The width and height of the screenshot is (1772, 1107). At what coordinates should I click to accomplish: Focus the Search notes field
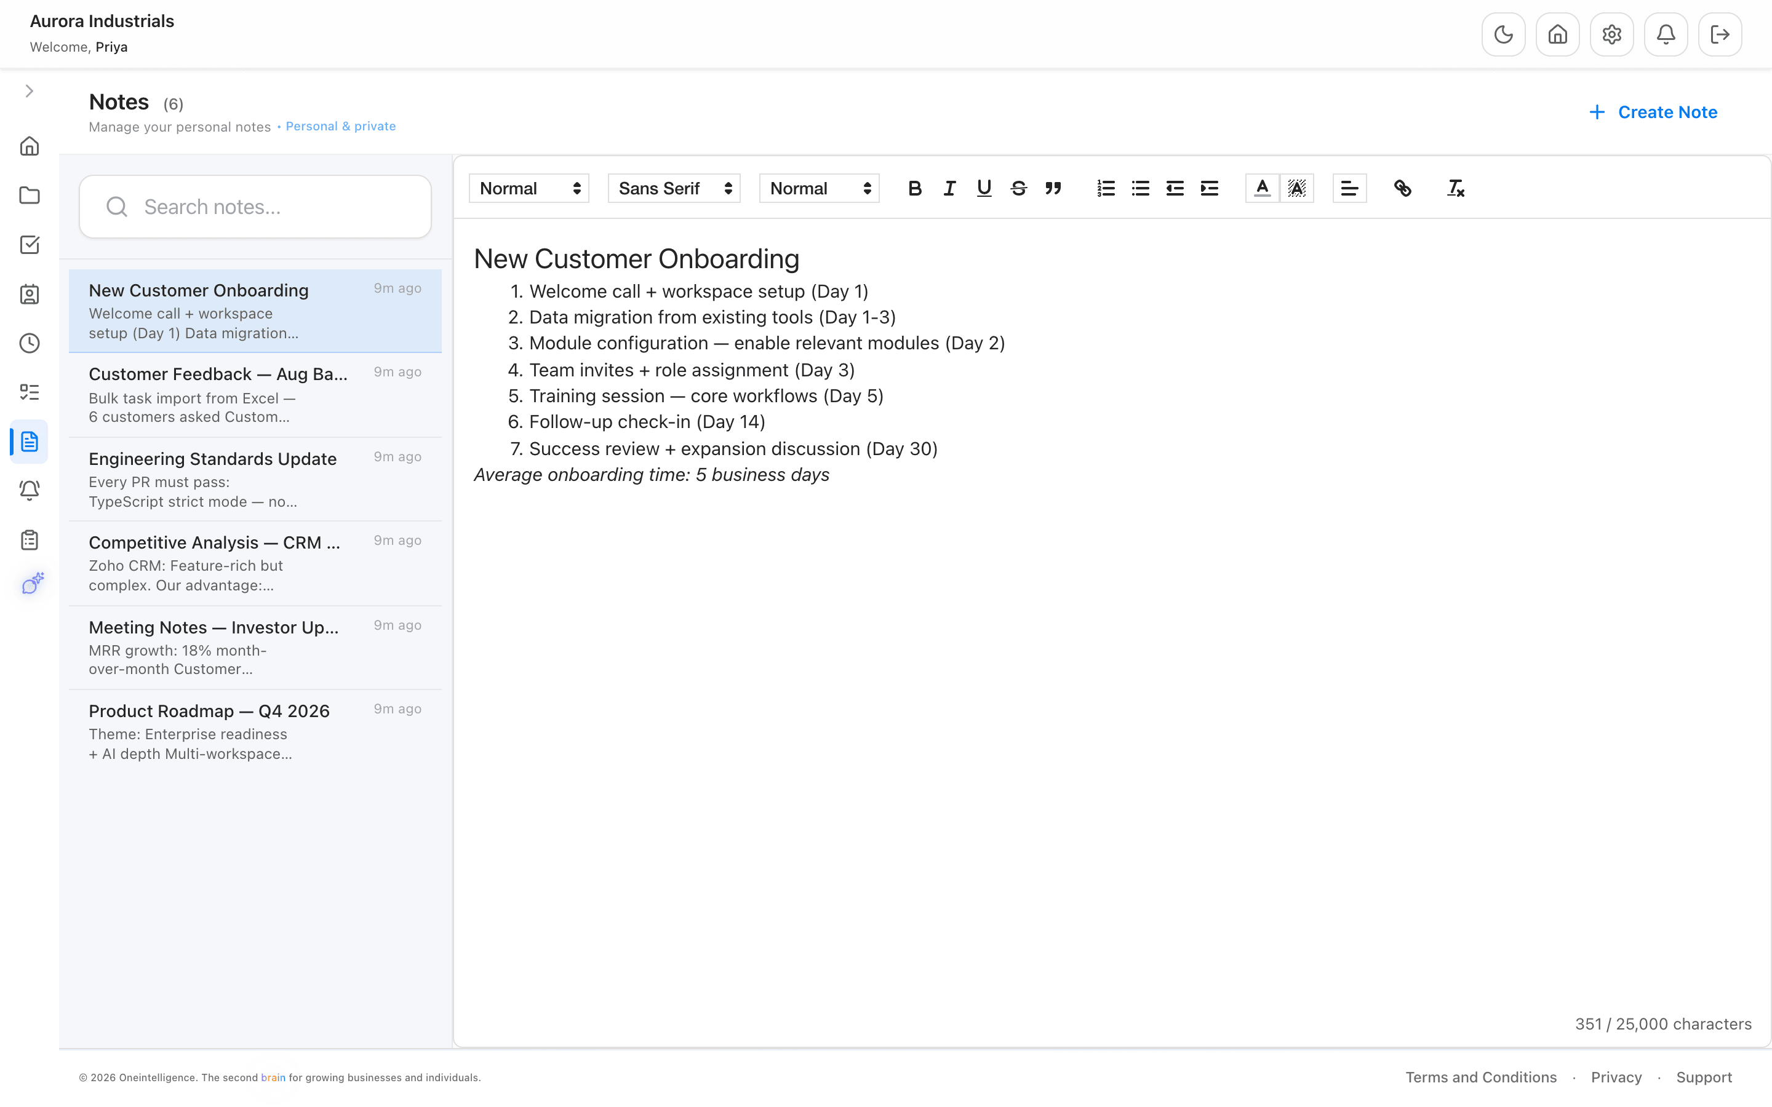[255, 207]
